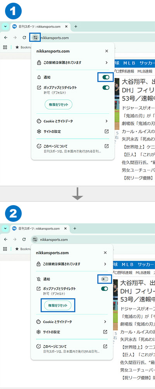Close the site info popup in upper screenshot
The height and width of the screenshot is (389, 155).
107,51
